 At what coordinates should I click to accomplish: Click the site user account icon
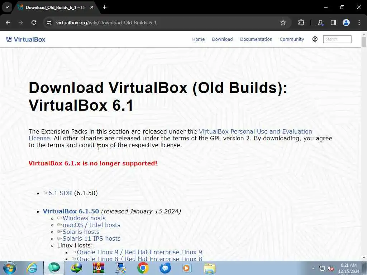[315, 39]
